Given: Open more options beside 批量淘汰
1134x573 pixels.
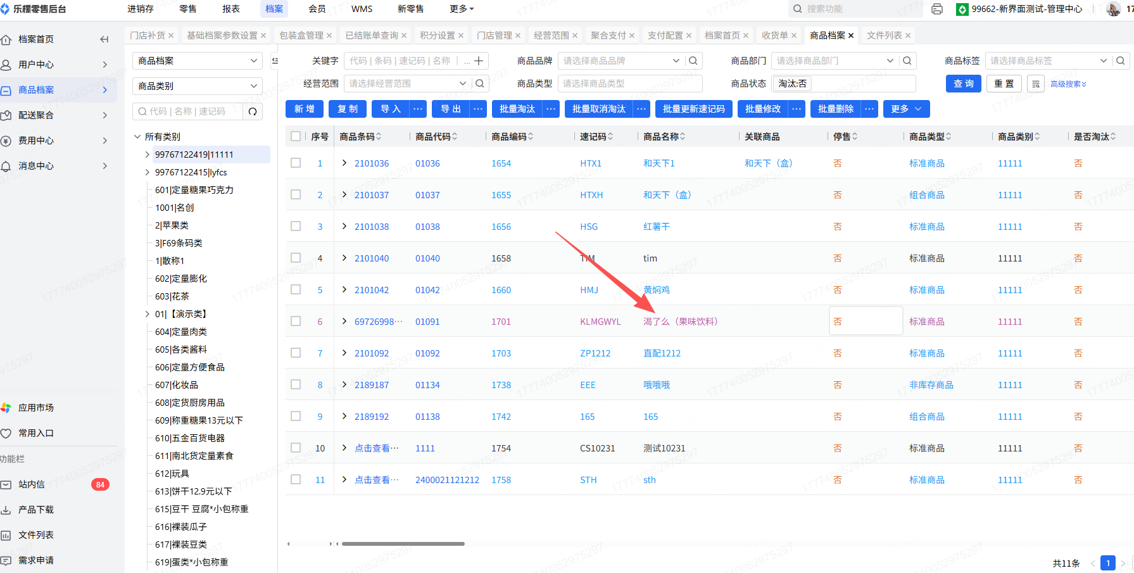Looking at the screenshot, I should pyautogui.click(x=551, y=109).
